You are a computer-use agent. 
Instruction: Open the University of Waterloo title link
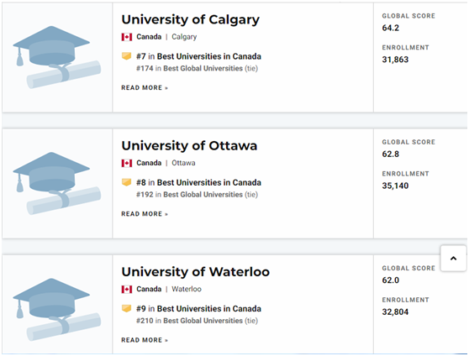coord(196,272)
